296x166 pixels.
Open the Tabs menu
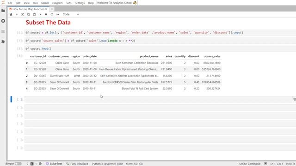[x=69, y=3]
